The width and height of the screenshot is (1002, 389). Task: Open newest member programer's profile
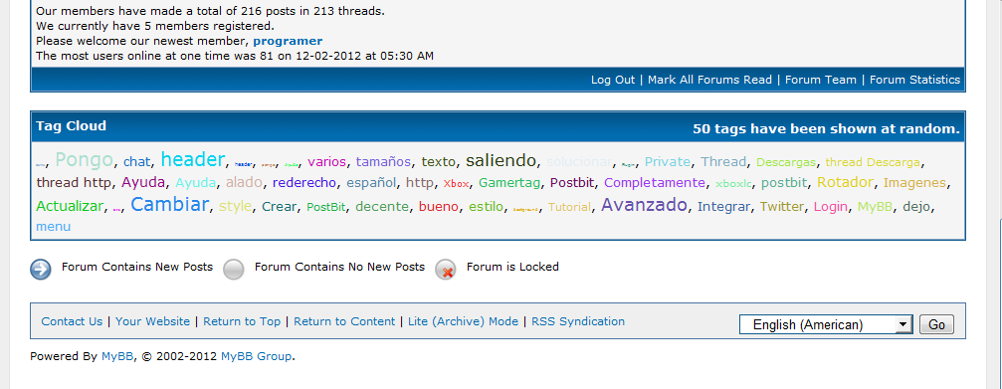pyautogui.click(x=288, y=41)
